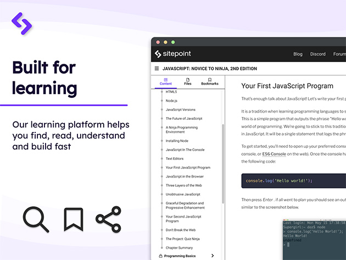Switch to the Files tab
This screenshot has width=346, height=260.
pyautogui.click(x=188, y=82)
